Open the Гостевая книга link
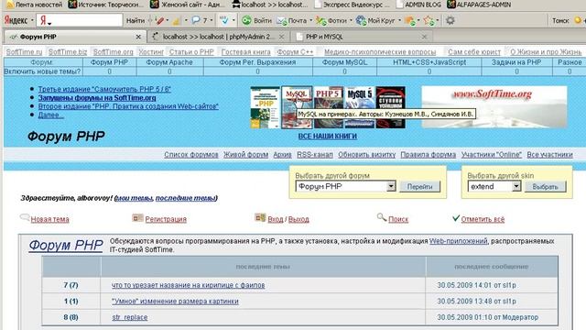The image size is (586, 330). click(245, 52)
